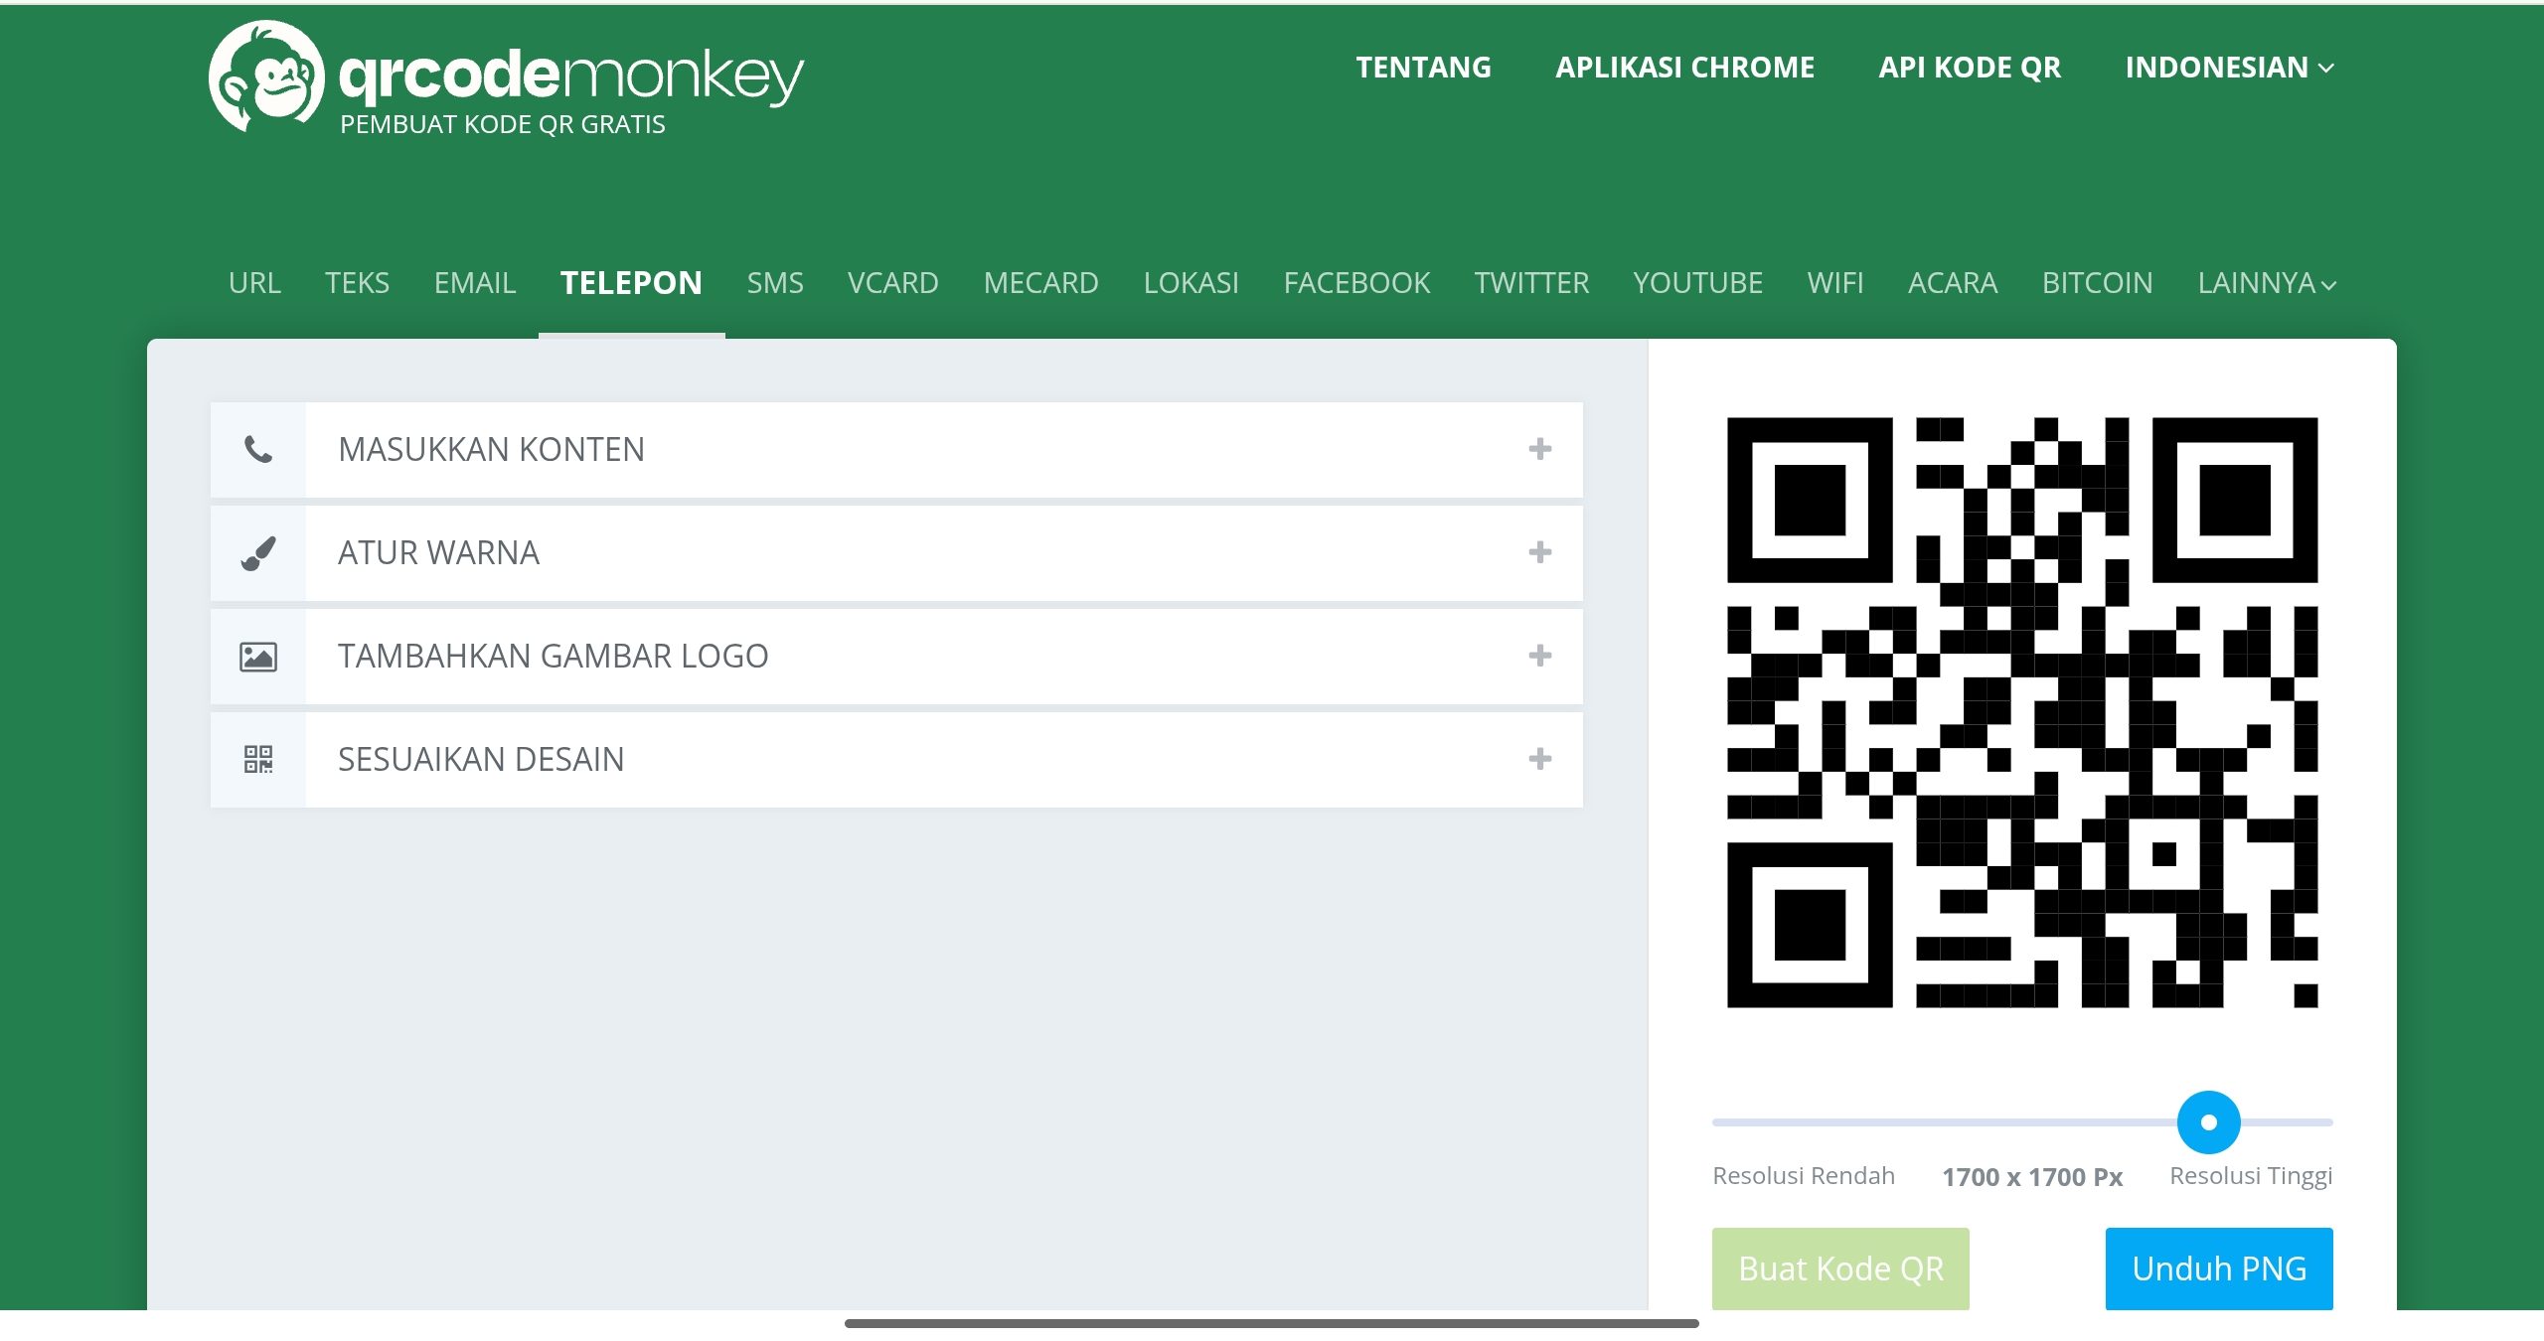The image size is (2544, 1341).
Task: Click the Resolusi Tinggi label
Action: tap(2251, 1176)
